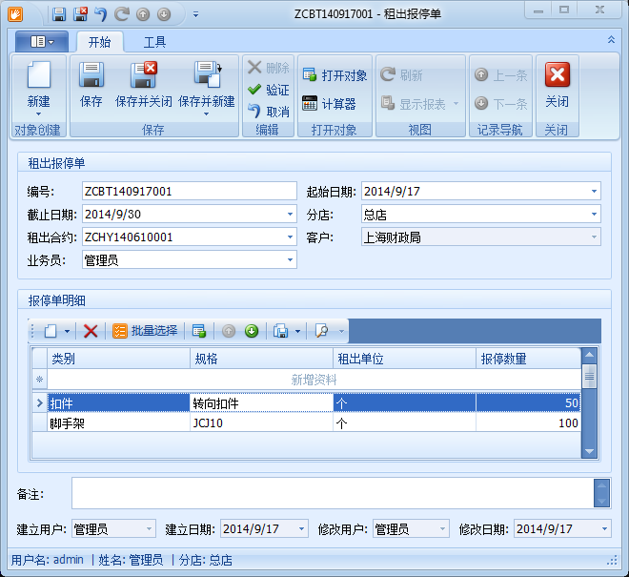Click the 规格 column header
Image resolution: width=629 pixels, height=577 pixels.
tap(261, 359)
